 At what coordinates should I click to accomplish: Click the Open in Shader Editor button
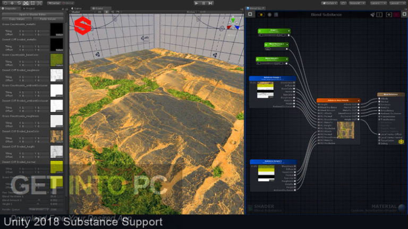[x=32, y=14]
